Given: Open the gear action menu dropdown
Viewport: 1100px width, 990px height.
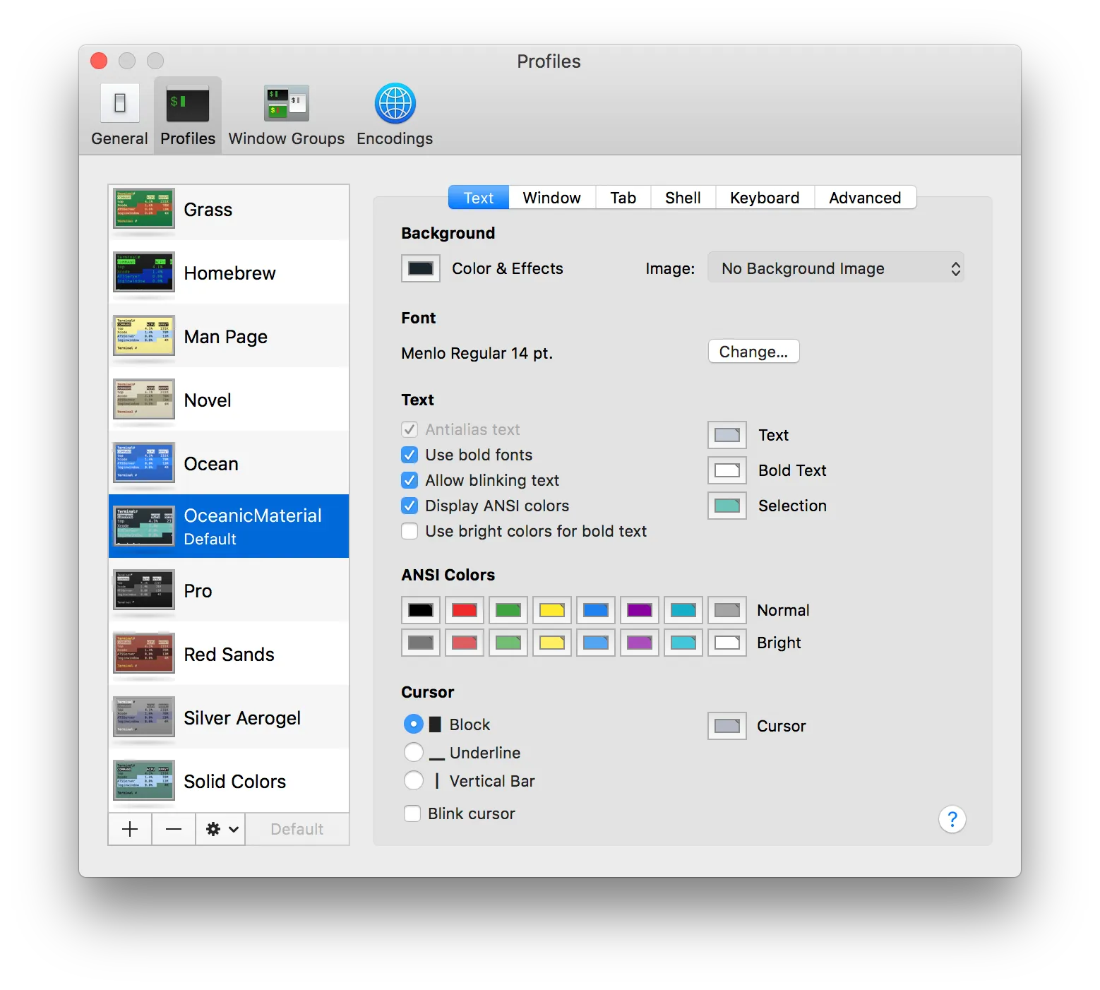Looking at the screenshot, I should click(221, 829).
